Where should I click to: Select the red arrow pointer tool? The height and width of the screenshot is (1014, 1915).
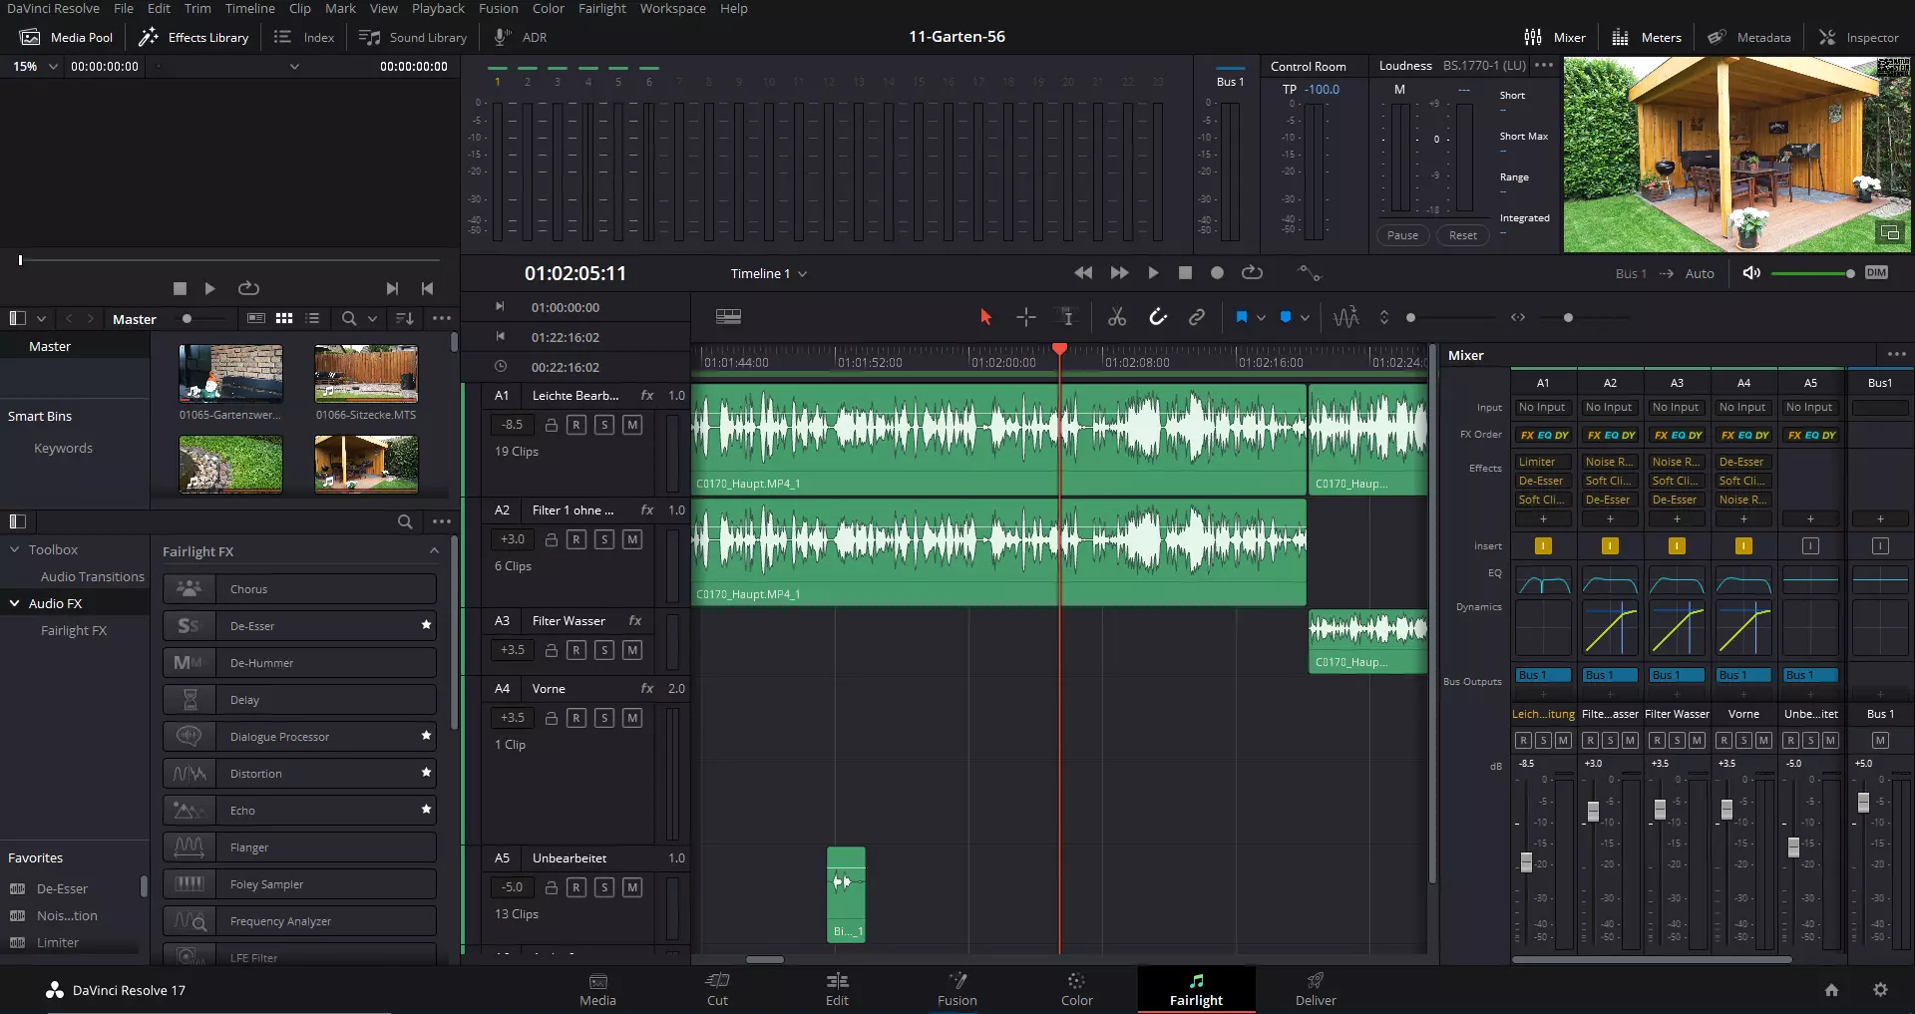985,317
